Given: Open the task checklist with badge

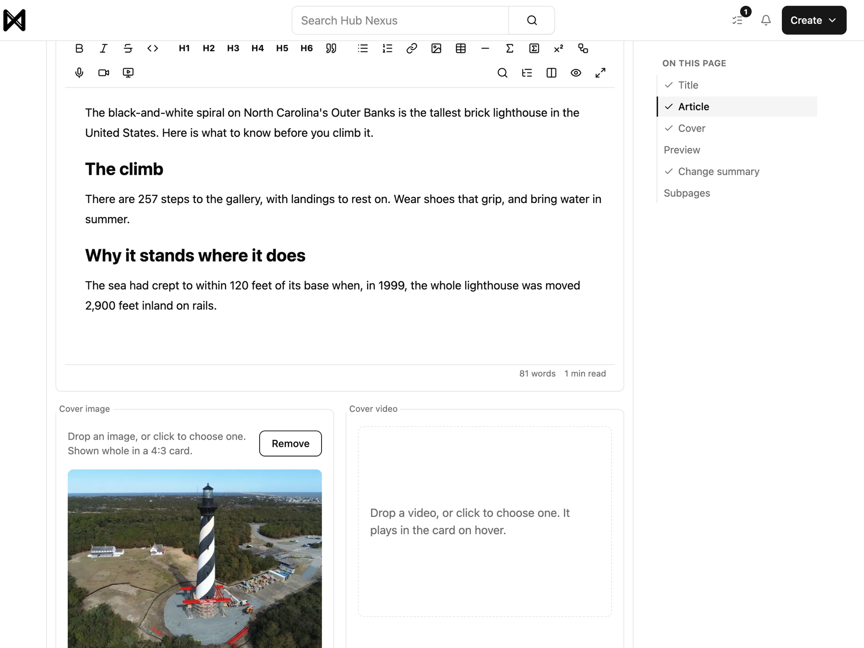Looking at the screenshot, I should (x=738, y=20).
